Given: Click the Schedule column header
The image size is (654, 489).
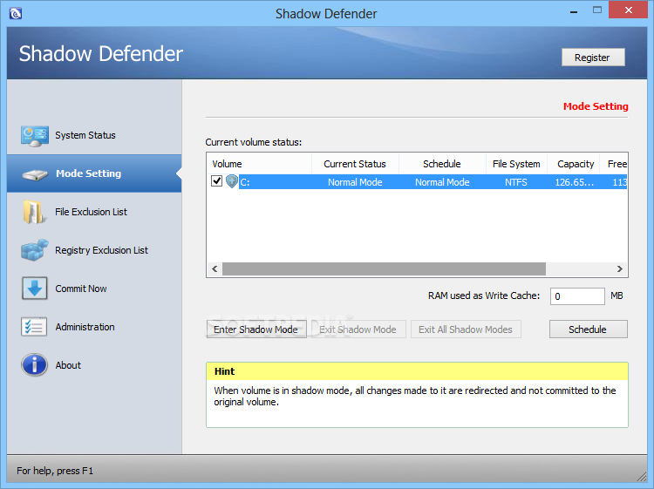Looking at the screenshot, I should 442,164.
